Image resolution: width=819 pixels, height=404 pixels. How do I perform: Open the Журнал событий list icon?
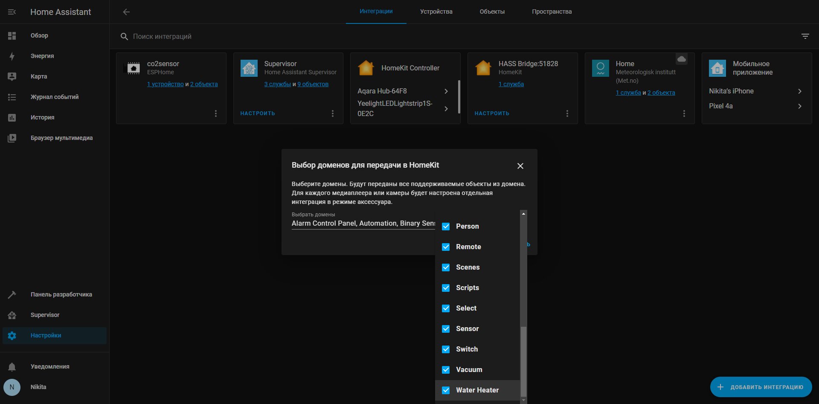(x=12, y=97)
